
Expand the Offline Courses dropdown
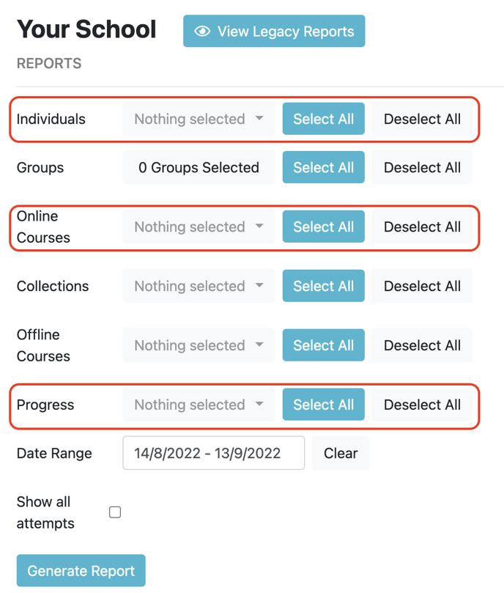point(199,345)
